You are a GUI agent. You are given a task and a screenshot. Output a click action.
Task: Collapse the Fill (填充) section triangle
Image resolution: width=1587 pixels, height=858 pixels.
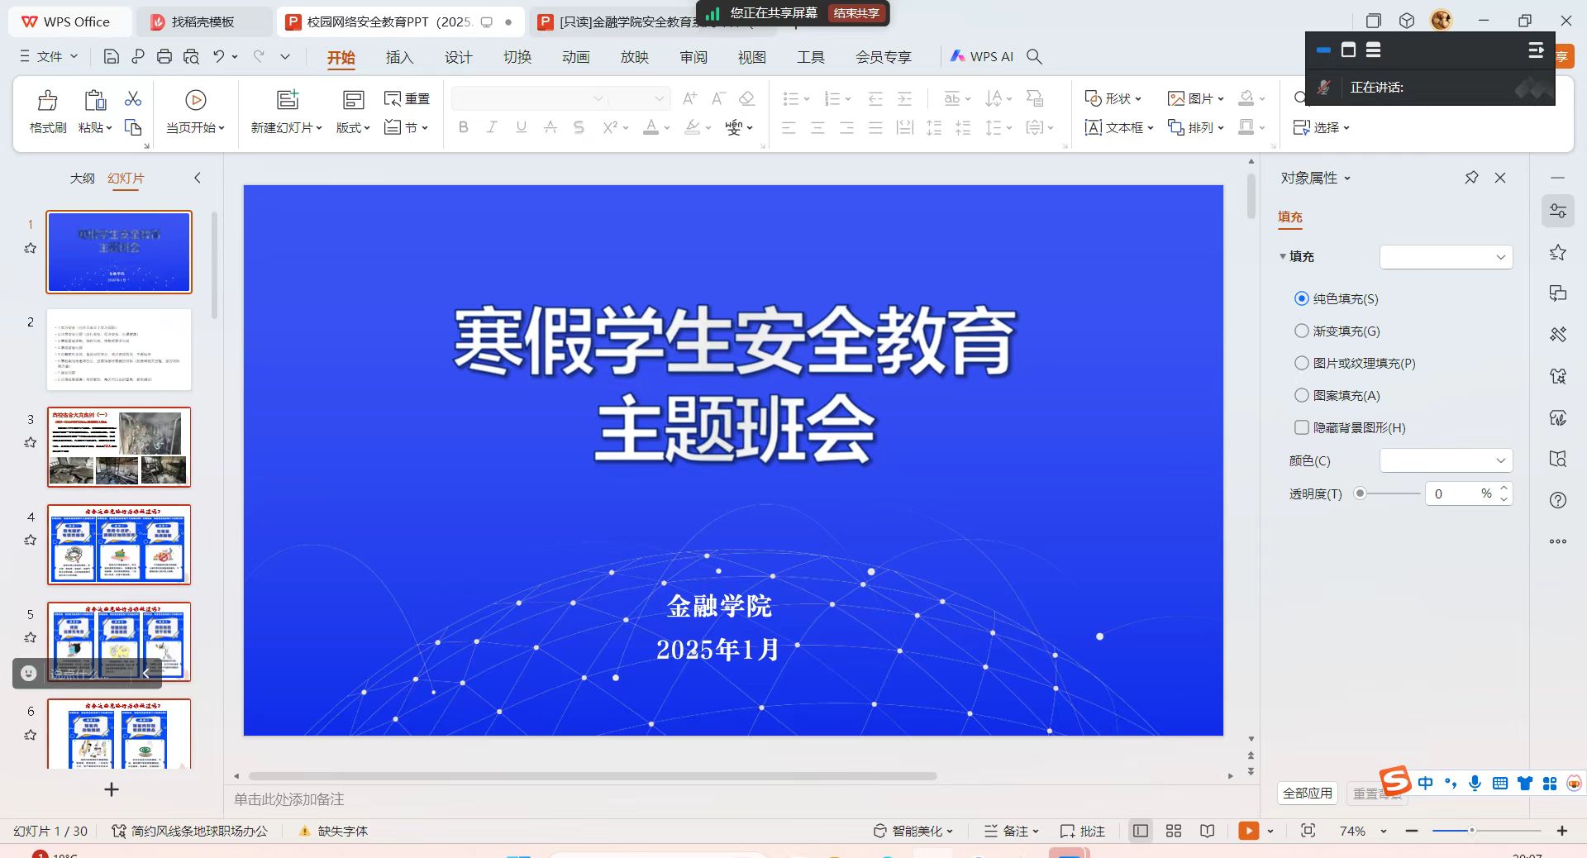click(1283, 257)
